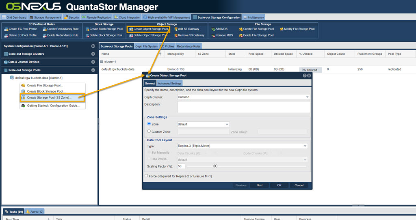Click the 0% Utilized progress bar
The height and width of the screenshot is (220, 416).
(x=310, y=70)
